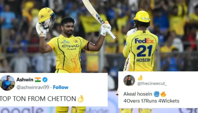The height and width of the screenshot is (113, 198).
Task: Click the @thecineecut_ handle
Action: tap(152, 84)
